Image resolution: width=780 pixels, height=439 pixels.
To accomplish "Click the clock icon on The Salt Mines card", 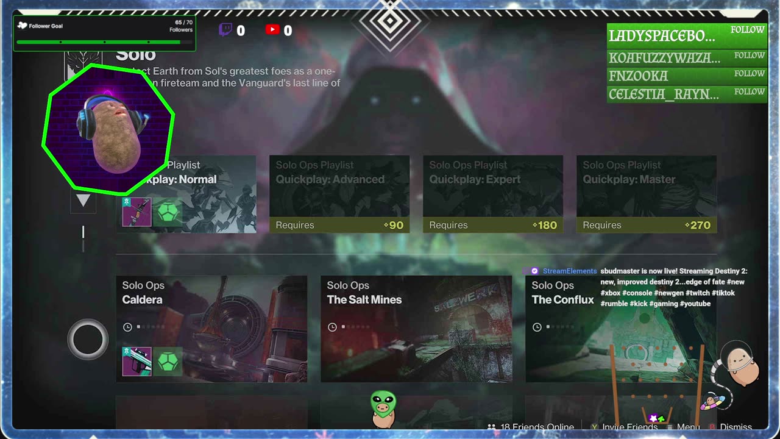I will click(x=332, y=327).
